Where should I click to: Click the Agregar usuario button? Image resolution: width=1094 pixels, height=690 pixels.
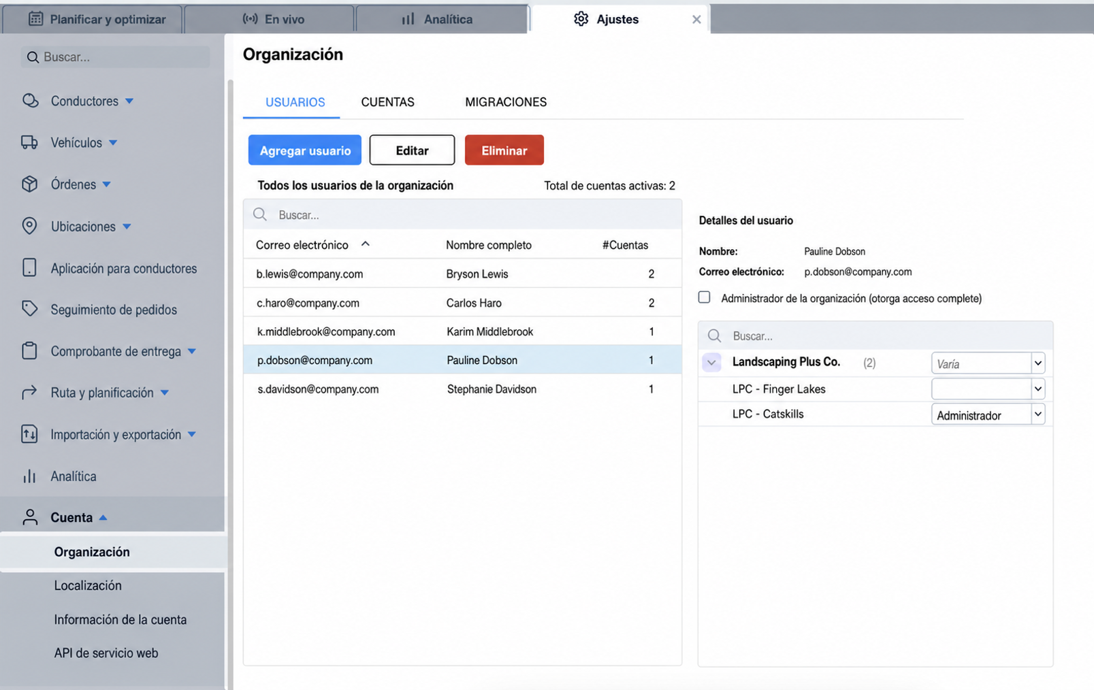[305, 150]
